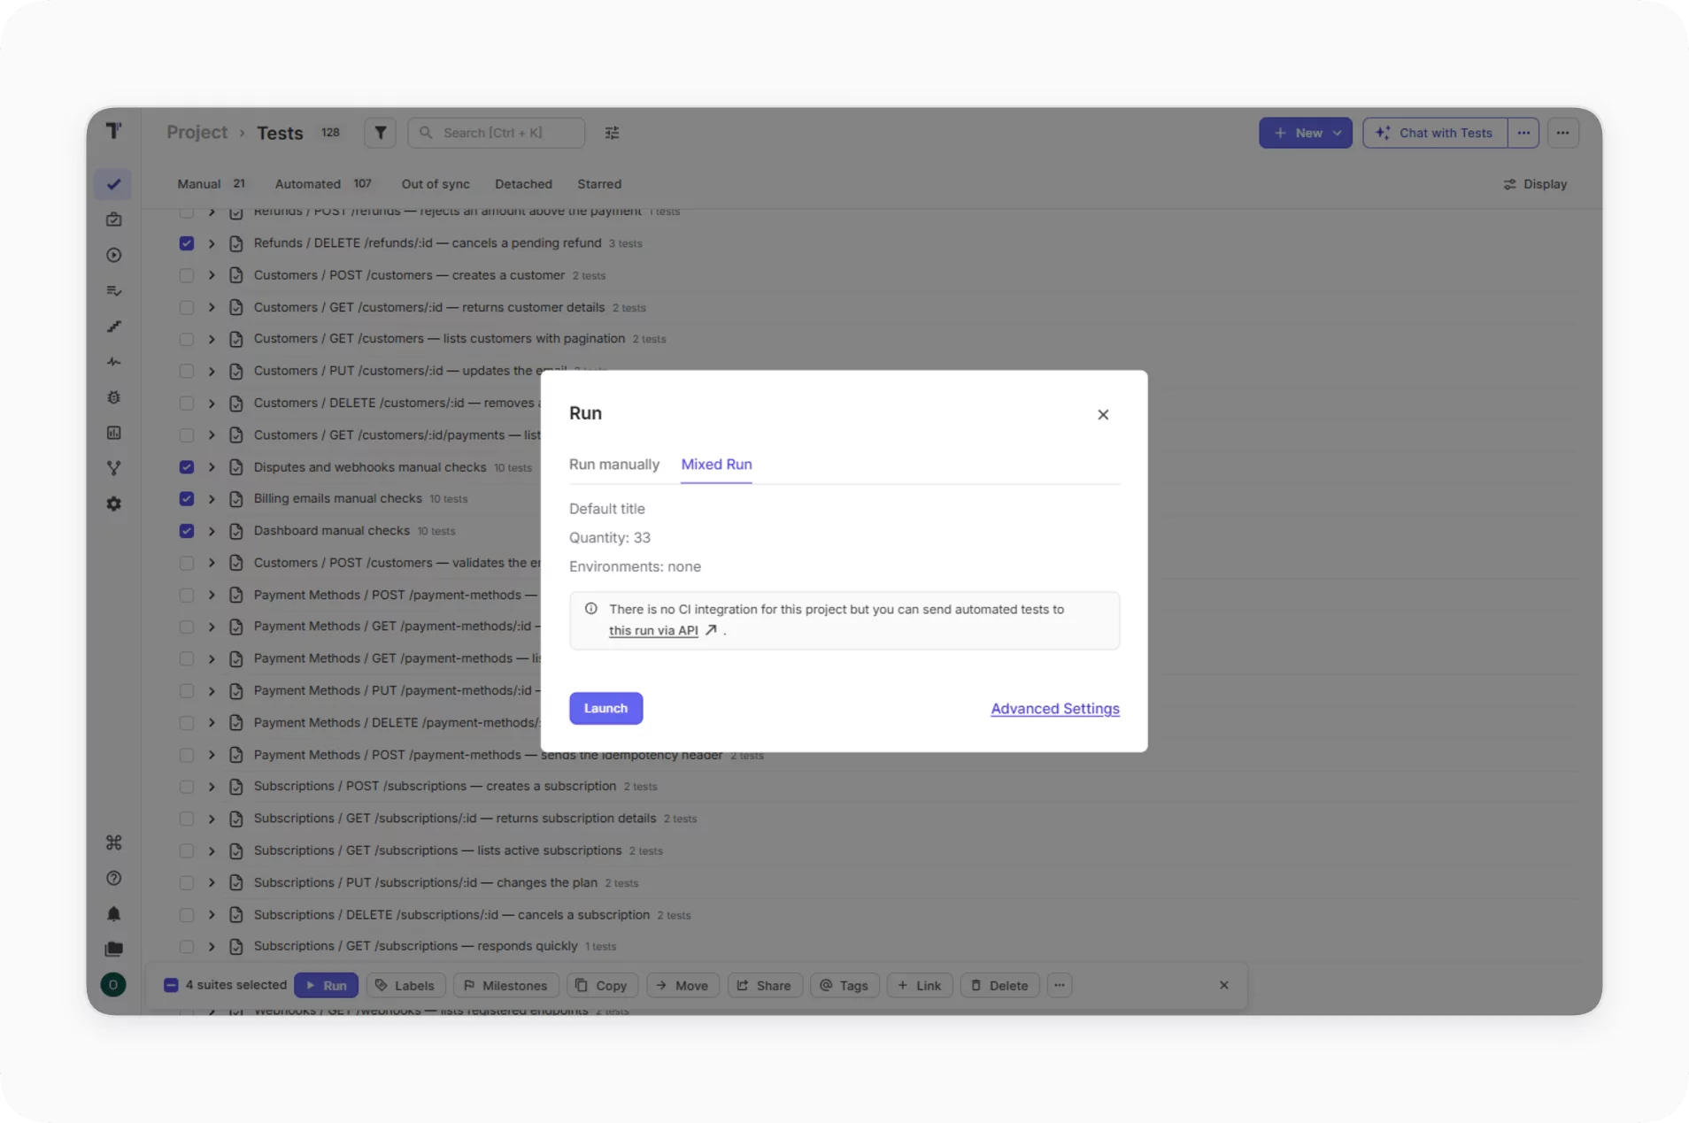Click the user avatar in sidebar
The height and width of the screenshot is (1123, 1689).
(x=113, y=984)
